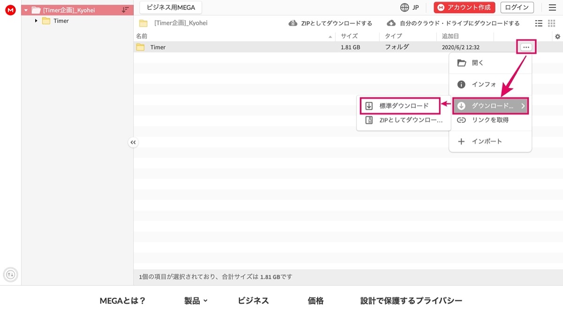
Task: Click the アカウント作成 button
Action: [x=464, y=8]
